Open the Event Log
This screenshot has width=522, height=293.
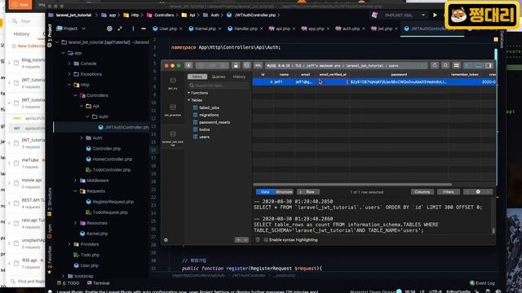pyautogui.click(x=482, y=283)
